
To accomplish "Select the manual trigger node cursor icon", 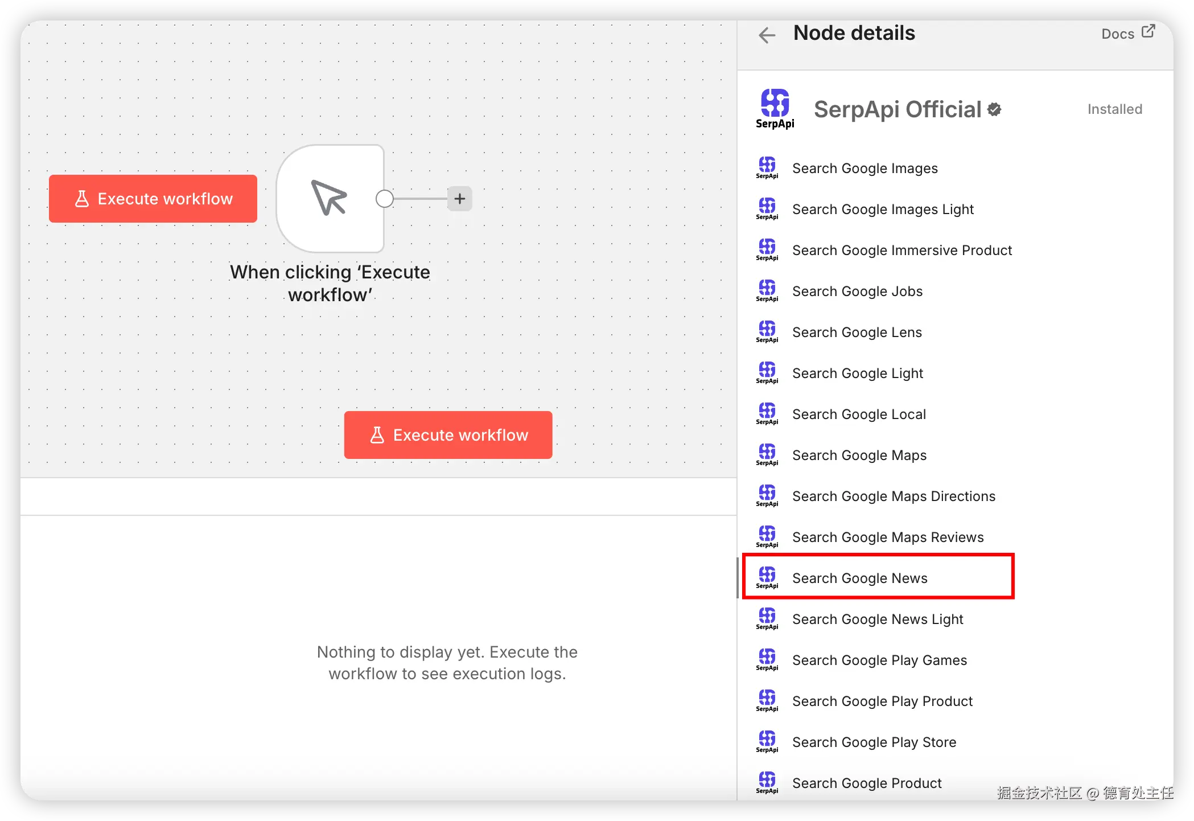I will (330, 198).
